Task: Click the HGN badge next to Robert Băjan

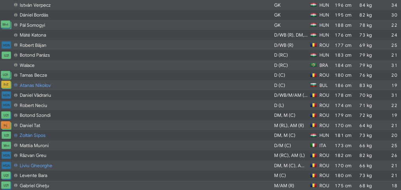Action: pos(6,45)
